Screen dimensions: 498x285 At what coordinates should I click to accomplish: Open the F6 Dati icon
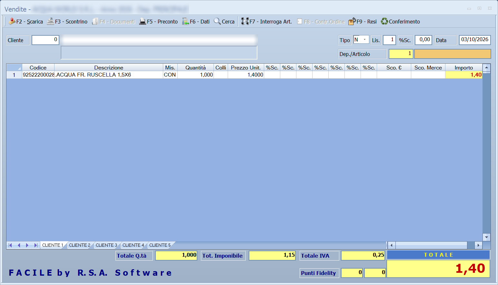185,22
